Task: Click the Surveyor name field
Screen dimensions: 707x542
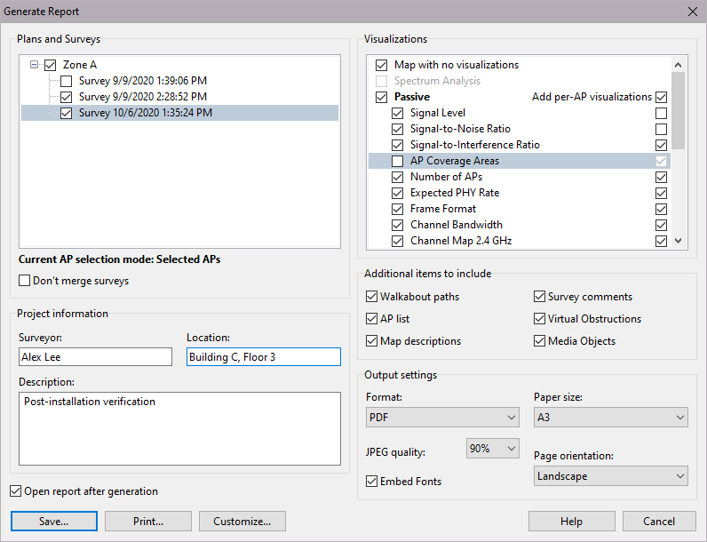Action: 95,356
